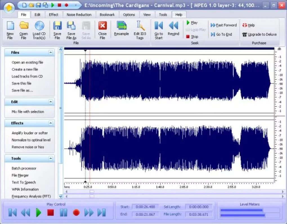Click Upgrade to Deluxe
The height and width of the screenshot is (224, 287).
(x=259, y=34)
